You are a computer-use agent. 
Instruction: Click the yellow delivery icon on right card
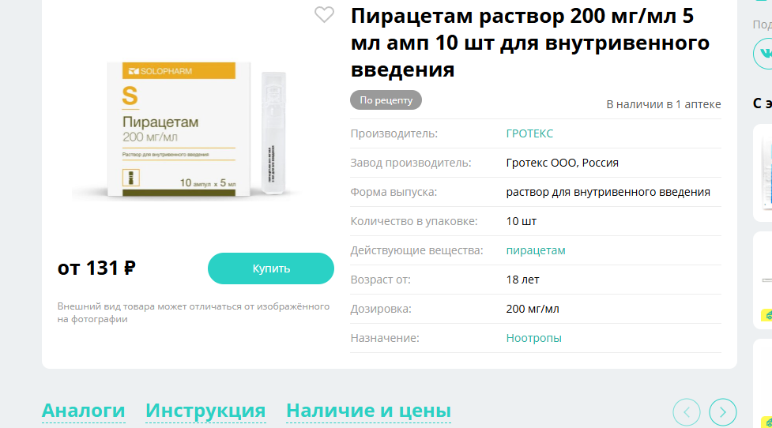click(x=767, y=315)
